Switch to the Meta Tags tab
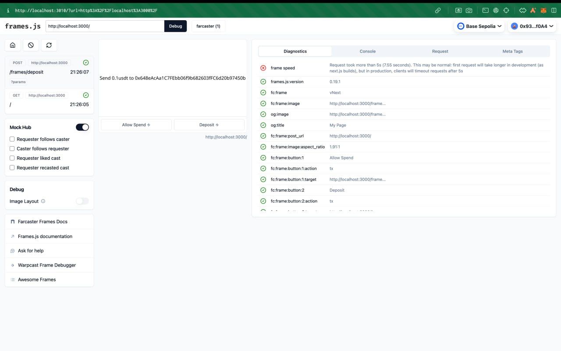The image size is (561, 351). click(512, 51)
